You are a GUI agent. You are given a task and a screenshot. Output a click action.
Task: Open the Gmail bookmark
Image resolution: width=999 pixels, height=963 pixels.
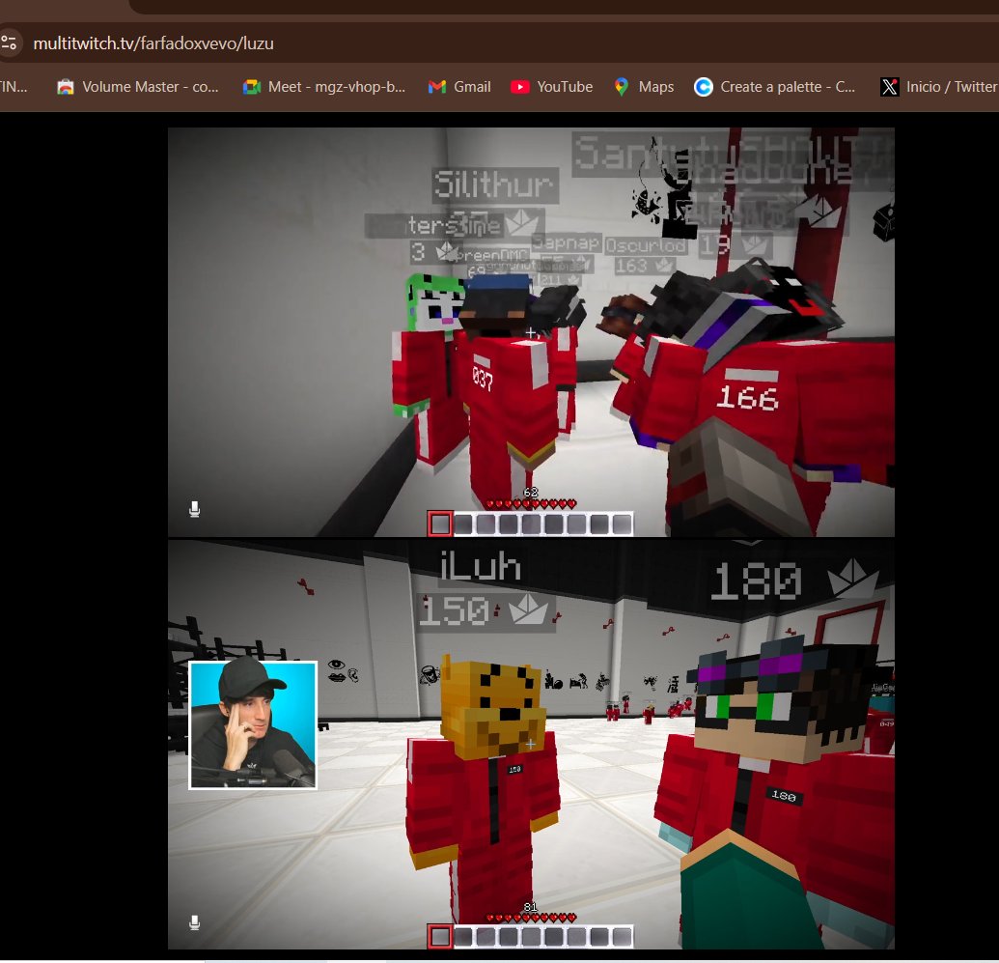(x=459, y=87)
